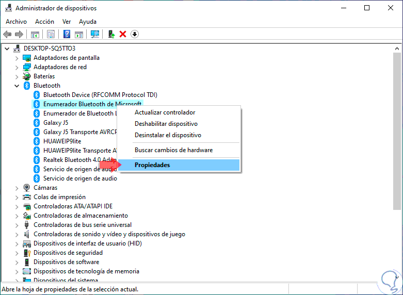Viewport: 403px width, 295px height.
Task: Select Enumerador Bluetooth de Microsoft
Action: coord(92,104)
